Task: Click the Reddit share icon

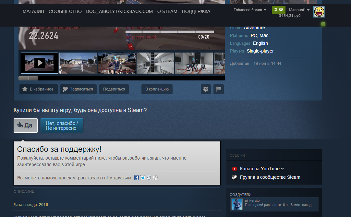Action: click(x=149, y=178)
